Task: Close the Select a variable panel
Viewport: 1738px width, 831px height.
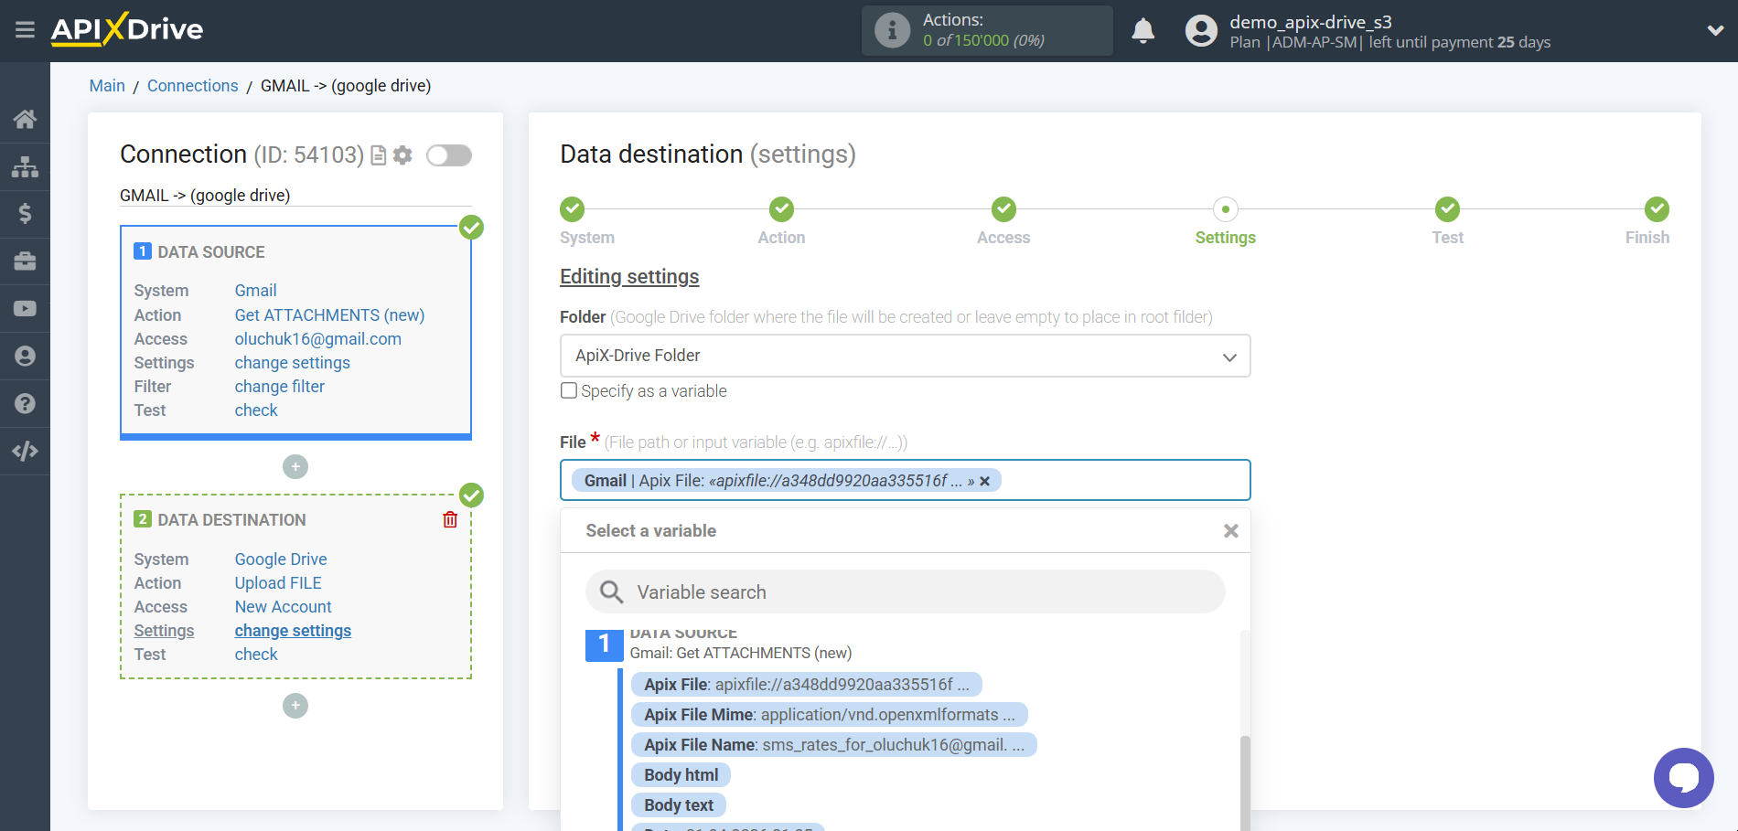Action: (x=1231, y=531)
